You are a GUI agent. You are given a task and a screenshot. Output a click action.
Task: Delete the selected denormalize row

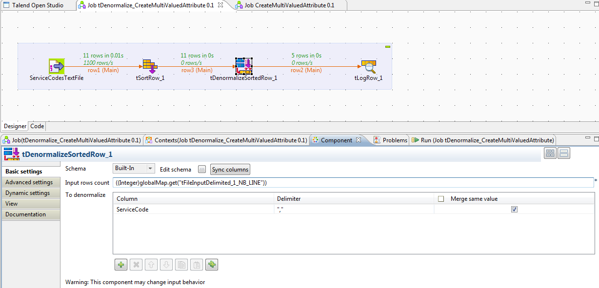tap(136, 264)
